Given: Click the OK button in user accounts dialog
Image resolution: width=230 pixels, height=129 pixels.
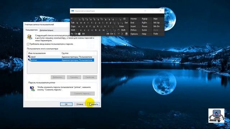Looking at the screenshot, I should [66, 104].
